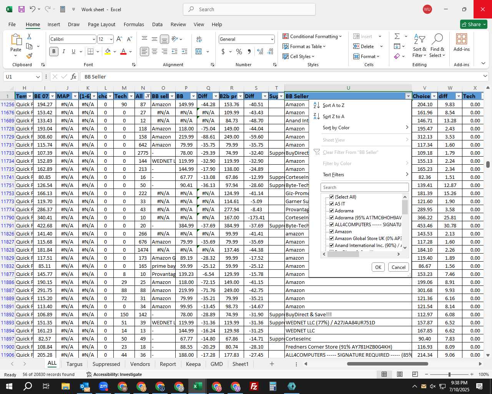Toggle Anand International Inc. (90%) checkbox
The image size is (492, 394).
(332, 245)
